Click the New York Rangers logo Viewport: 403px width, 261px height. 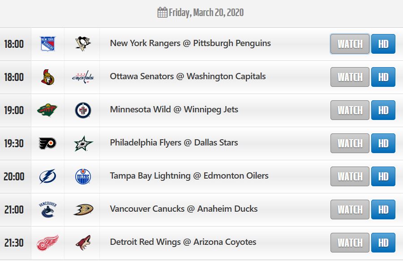tap(48, 44)
